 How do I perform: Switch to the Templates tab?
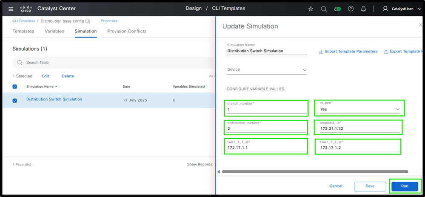pyautogui.click(x=23, y=31)
